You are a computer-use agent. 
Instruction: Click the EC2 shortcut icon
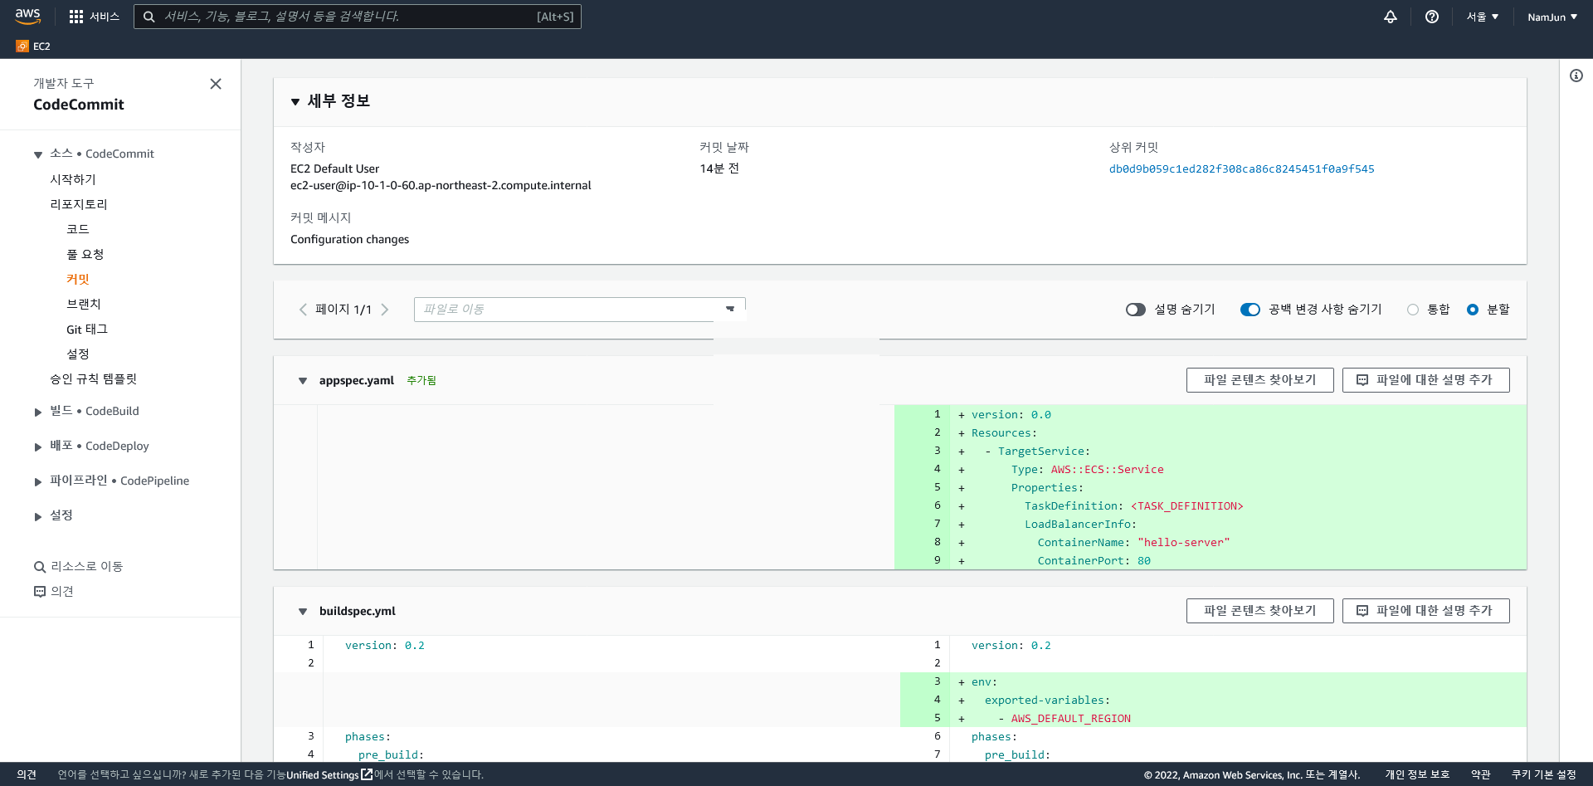[22, 46]
